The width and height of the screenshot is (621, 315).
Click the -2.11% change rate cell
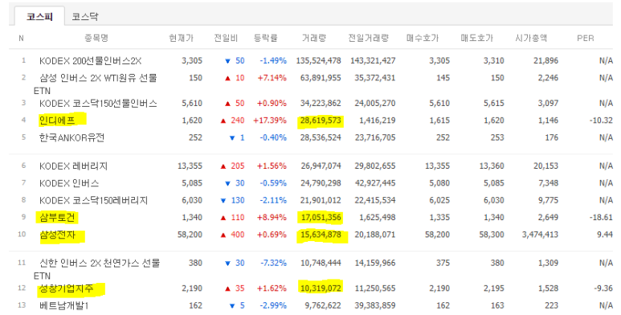click(273, 200)
